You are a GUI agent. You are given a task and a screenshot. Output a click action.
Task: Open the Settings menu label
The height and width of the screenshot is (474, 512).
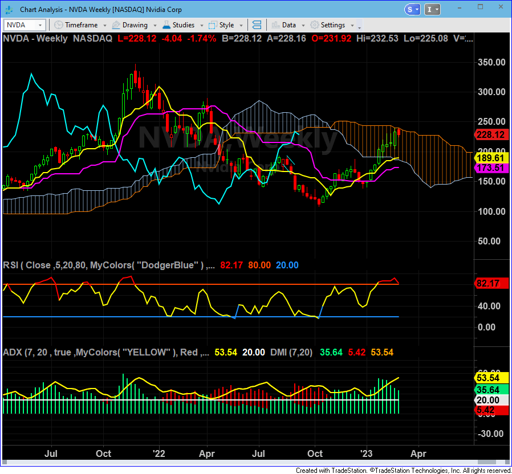[332, 25]
